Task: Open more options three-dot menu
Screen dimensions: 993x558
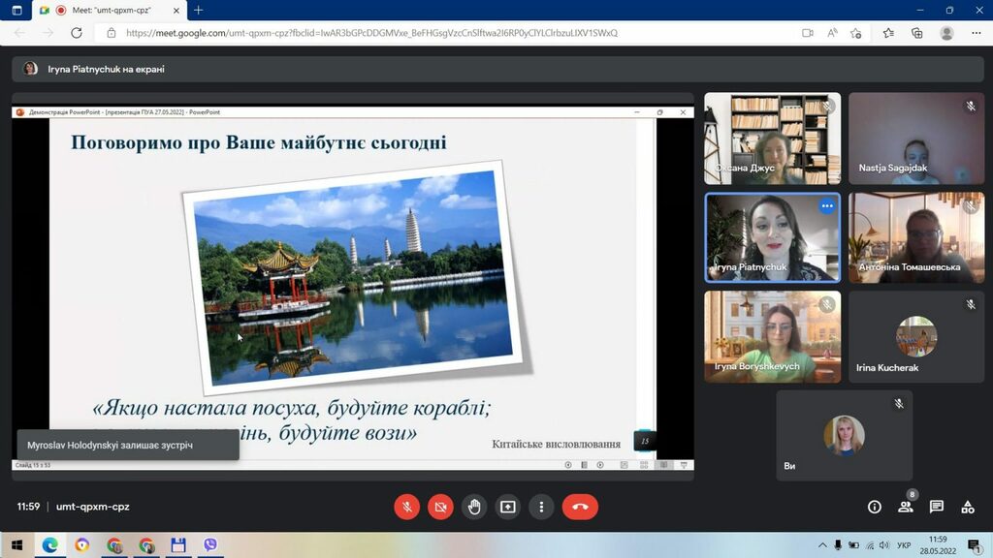Action: (541, 507)
